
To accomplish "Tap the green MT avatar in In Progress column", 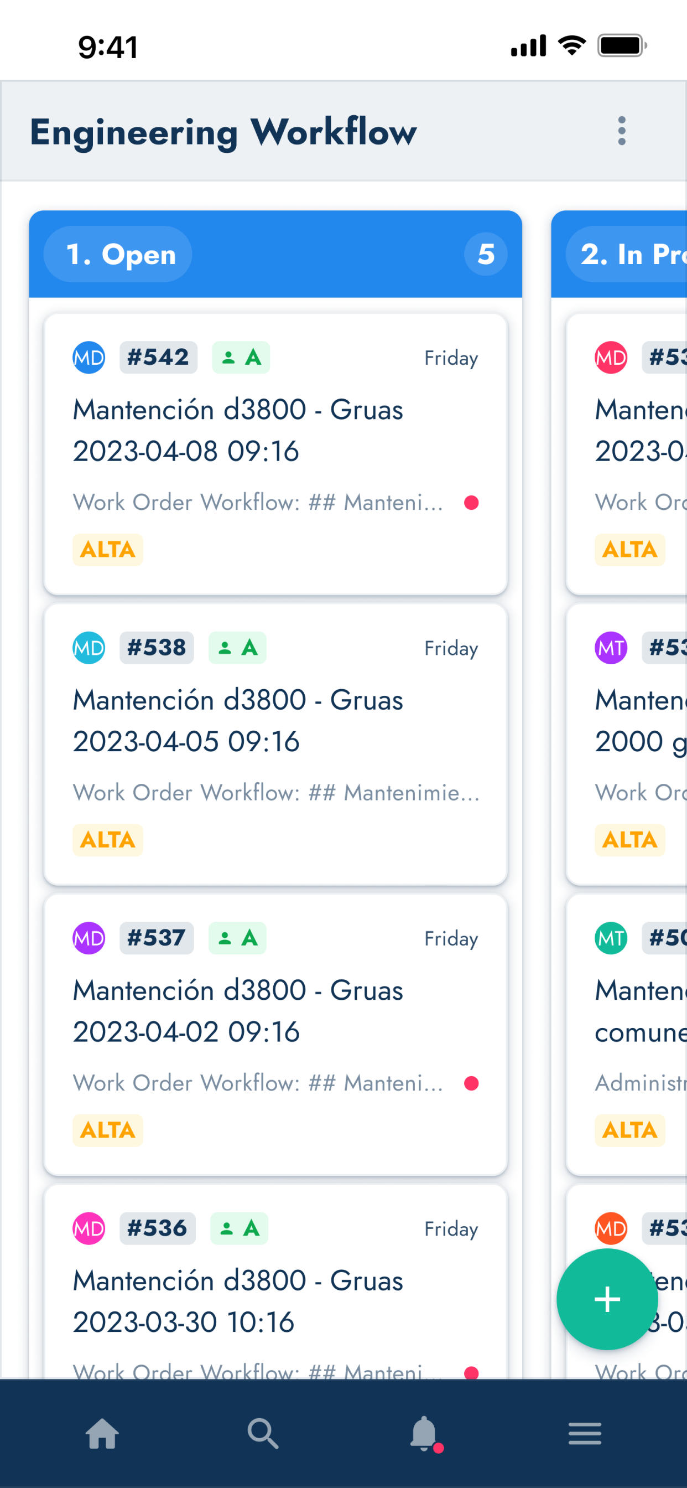I will [x=611, y=938].
